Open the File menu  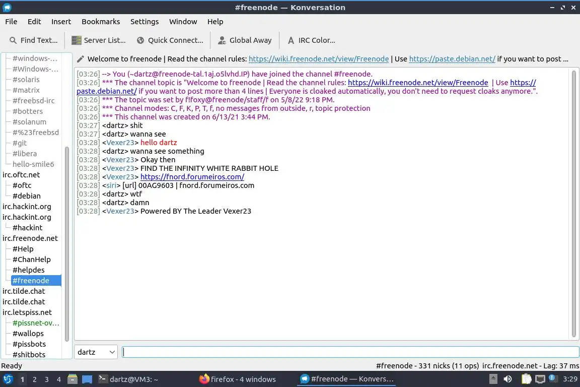[x=11, y=22]
